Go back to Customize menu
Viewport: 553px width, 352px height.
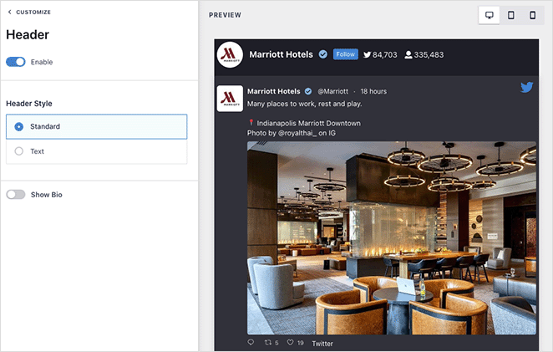[x=29, y=12]
